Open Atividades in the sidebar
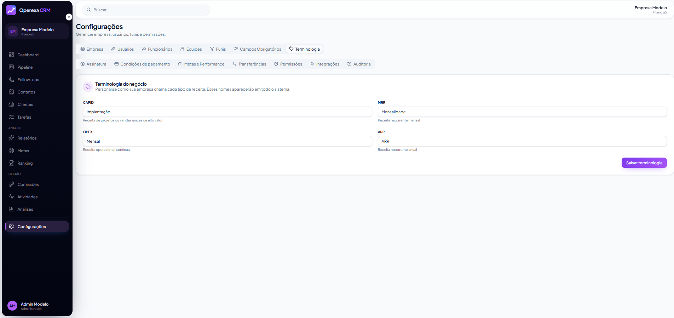674x318 pixels. [37, 197]
